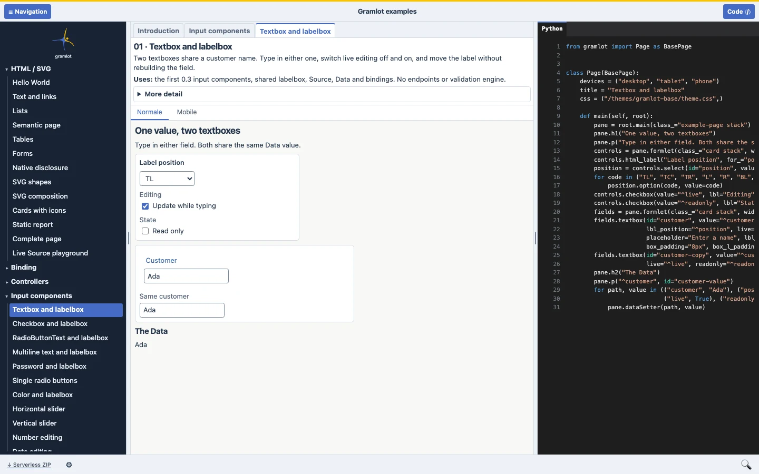Click the splitter handle beside the code panel
The width and height of the screenshot is (759, 474).
click(536, 238)
